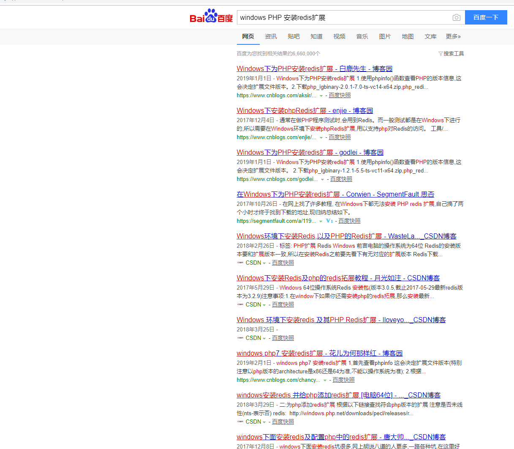Open WasteLa CSDN博客 result
The image size is (514, 449).
point(346,236)
